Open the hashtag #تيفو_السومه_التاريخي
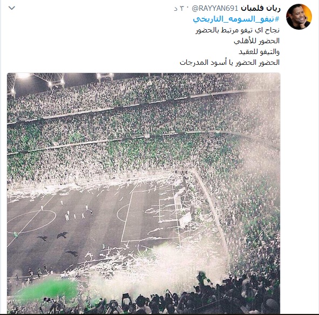The width and height of the screenshot is (319, 315). [236, 19]
